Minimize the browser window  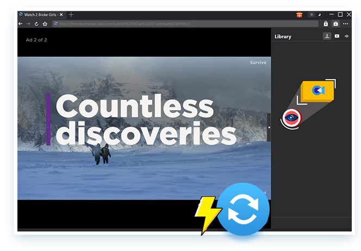[x=332, y=15]
